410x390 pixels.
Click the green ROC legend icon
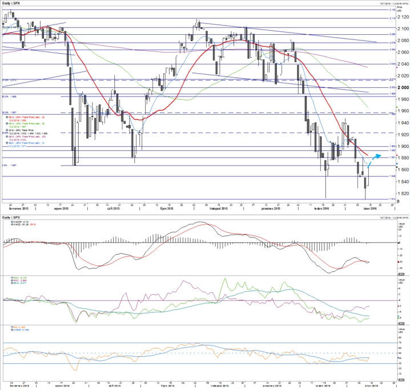click(12, 278)
